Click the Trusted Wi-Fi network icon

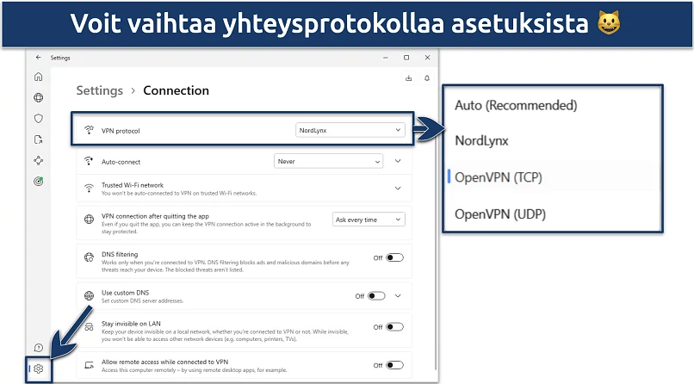pos(89,189)
